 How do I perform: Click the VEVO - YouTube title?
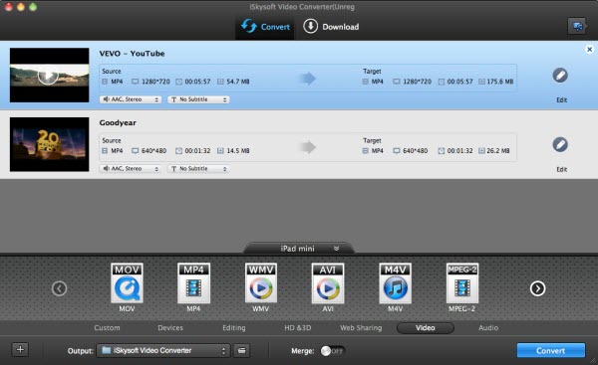[x=132, y=54]
